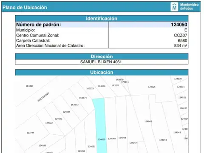The image size is (204, 153).
Task: Select the value 'CCZ07'
Action: (181, 35)
